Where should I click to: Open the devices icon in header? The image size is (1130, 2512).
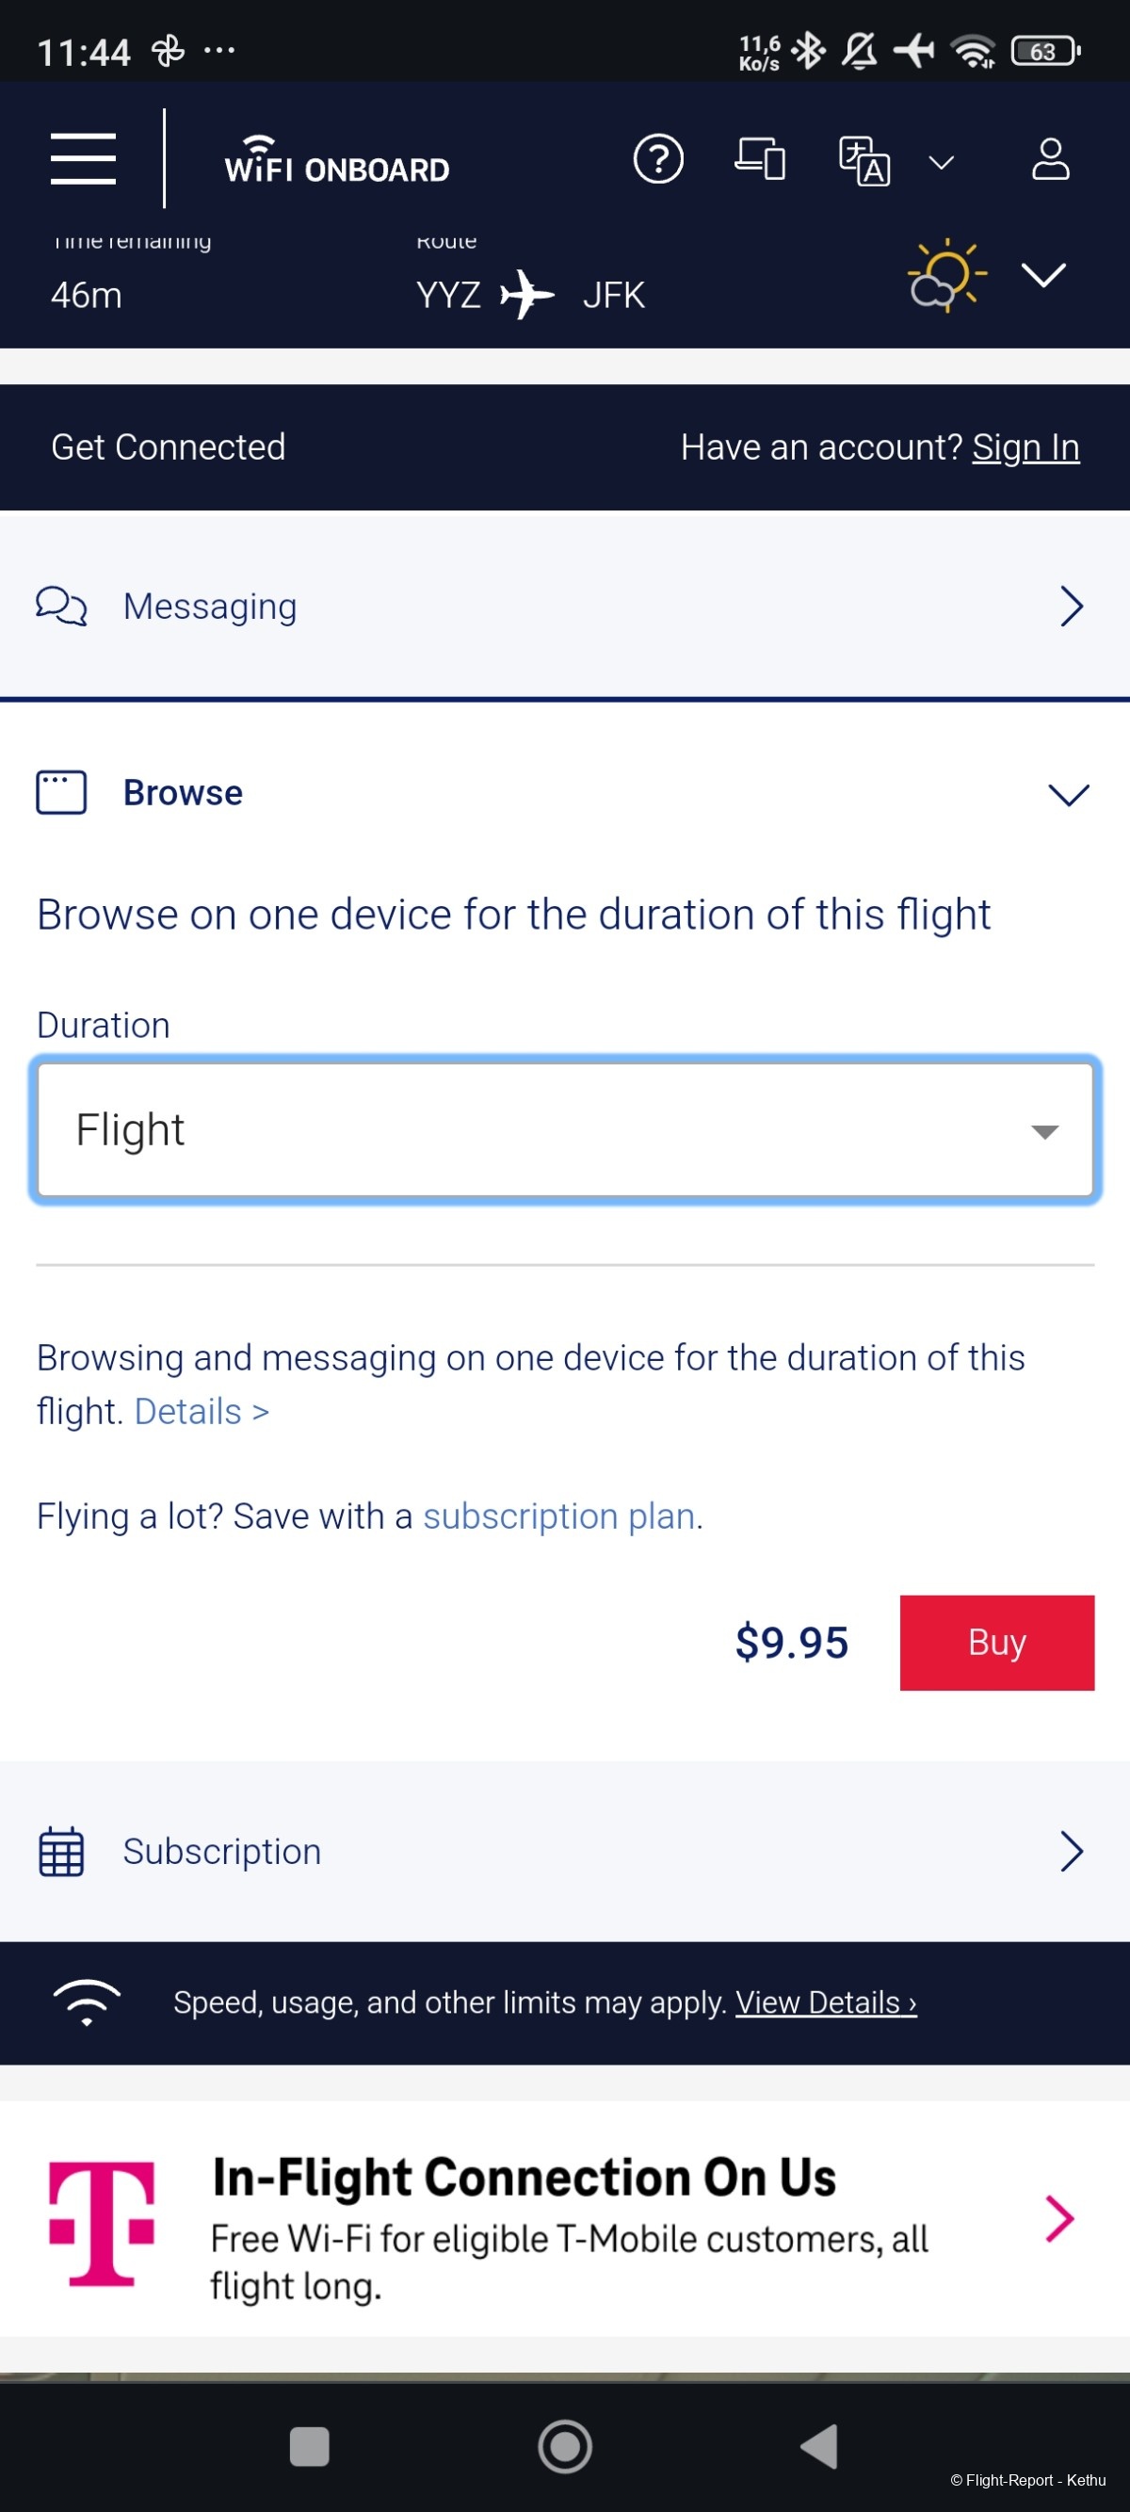[x=760, y=159]
